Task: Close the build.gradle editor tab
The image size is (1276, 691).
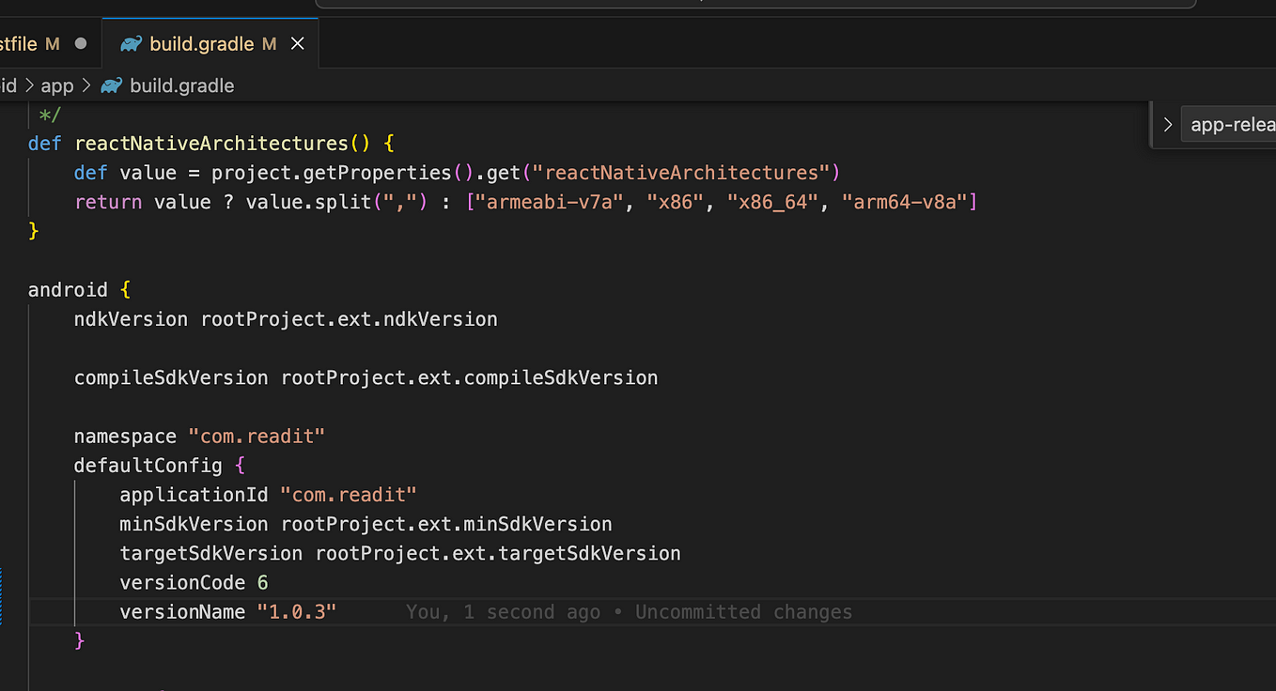Action: (x=298, y=42)
